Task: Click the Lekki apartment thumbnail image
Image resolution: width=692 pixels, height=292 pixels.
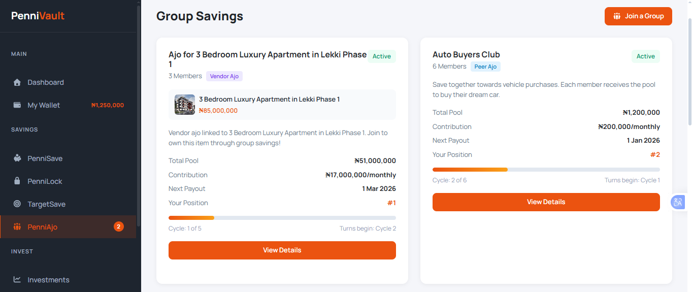Action: (185, 105)
